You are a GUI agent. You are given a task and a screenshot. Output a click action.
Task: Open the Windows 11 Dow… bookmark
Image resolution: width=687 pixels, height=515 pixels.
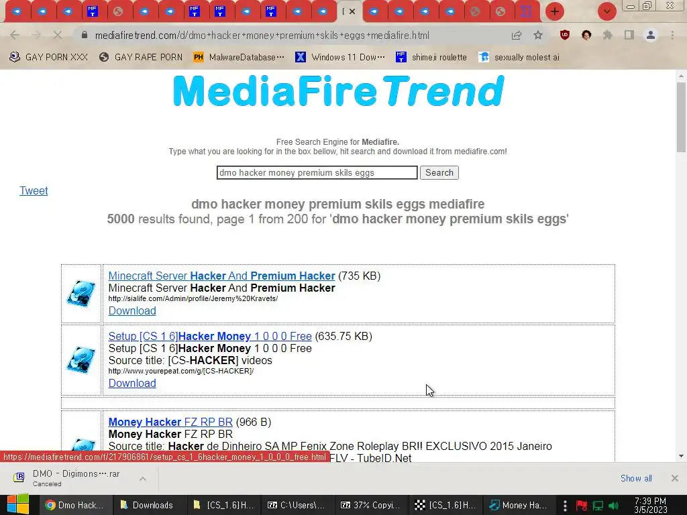[x=340, y=58]
